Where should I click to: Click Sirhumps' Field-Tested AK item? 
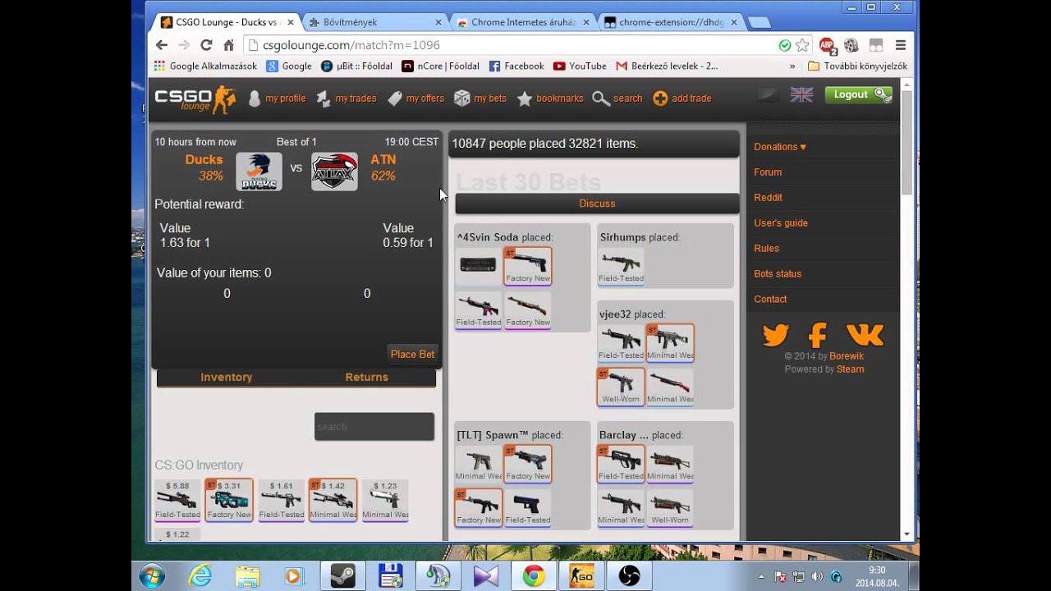pos(621,267)
